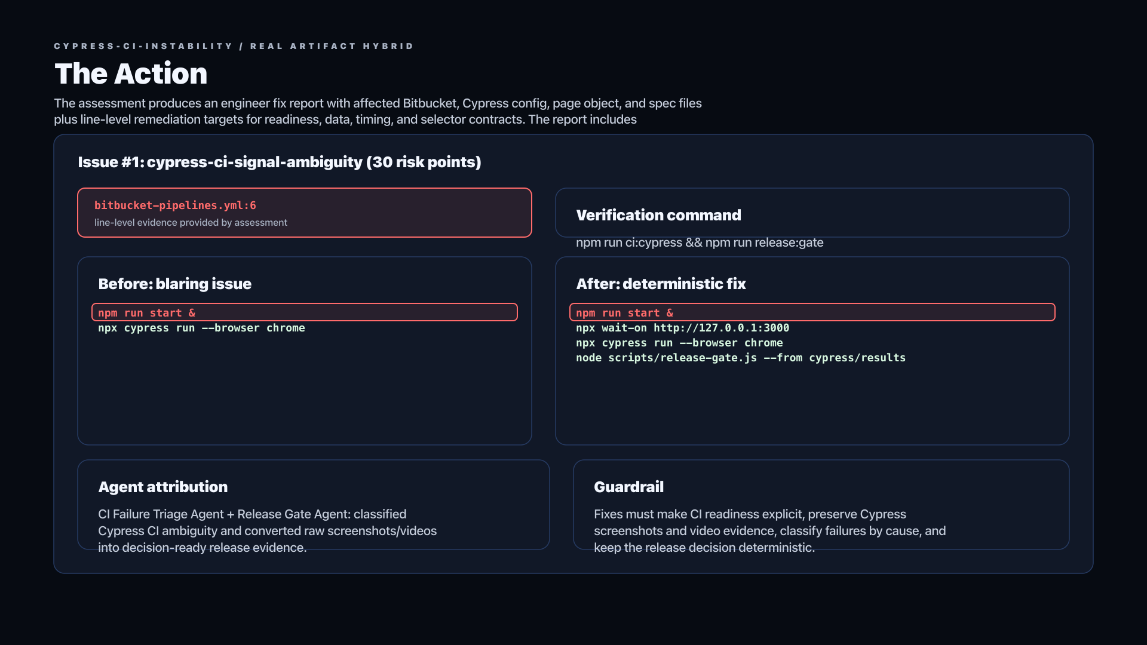
Task: Click 'npx wait-on http://127.0.0.1:3000' line
Action: (x=682, y=328)
